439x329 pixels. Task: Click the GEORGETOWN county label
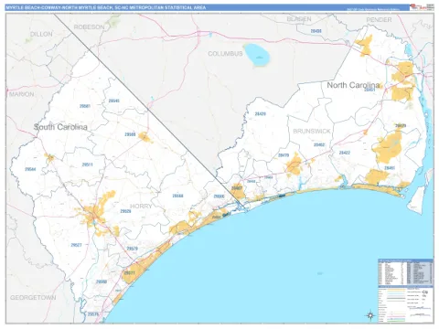click(x=33, y=298)
